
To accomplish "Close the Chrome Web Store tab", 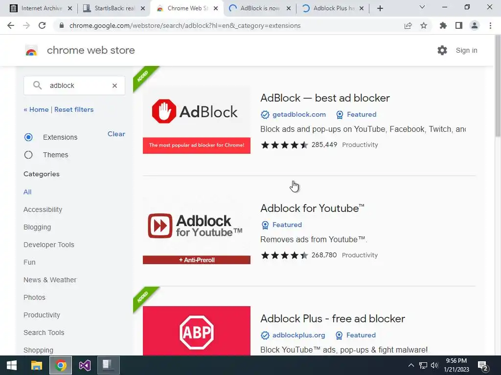I will tap(216, 9).
